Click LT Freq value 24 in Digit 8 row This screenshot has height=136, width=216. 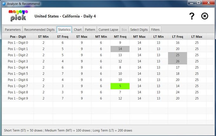click(178, 92)
